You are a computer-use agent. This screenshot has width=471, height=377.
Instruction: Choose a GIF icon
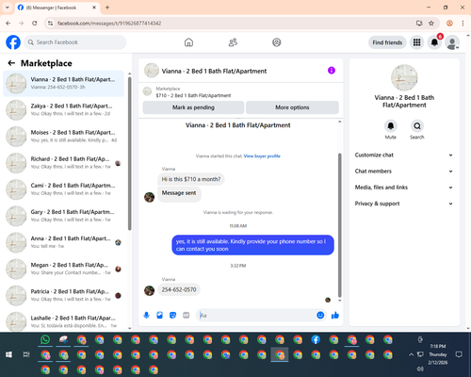(x=187, y=315)
